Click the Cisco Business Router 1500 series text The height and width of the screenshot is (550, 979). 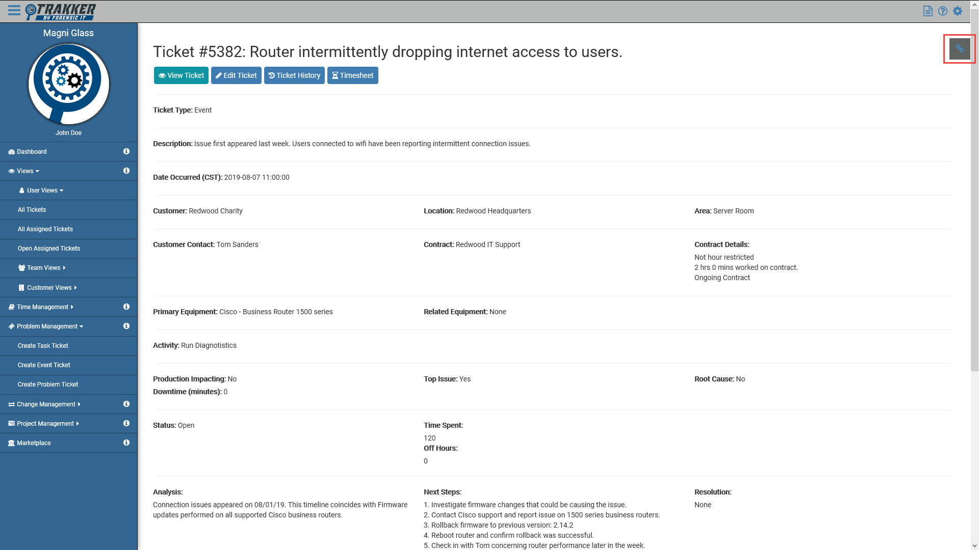[276, 312]
